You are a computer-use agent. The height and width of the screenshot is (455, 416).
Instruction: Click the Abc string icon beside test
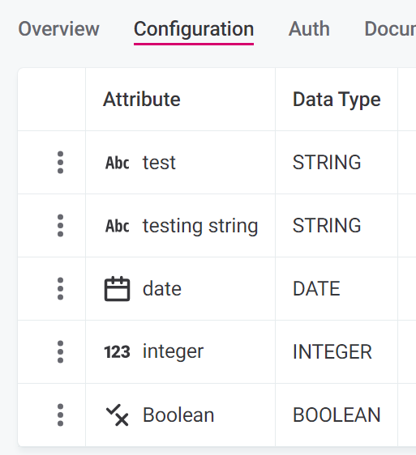tap(117, 163)
